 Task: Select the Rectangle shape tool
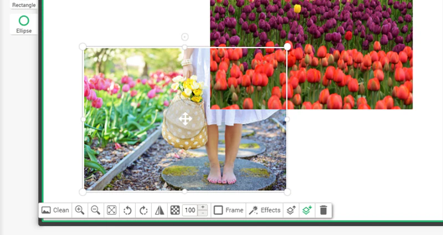click(24, 4)
